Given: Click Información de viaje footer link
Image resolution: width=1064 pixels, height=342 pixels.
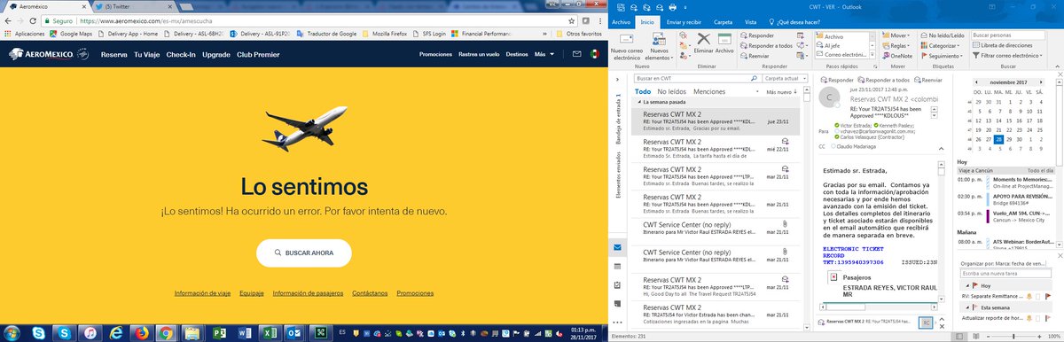Looking at the screenshot, I should click(202, 293).
